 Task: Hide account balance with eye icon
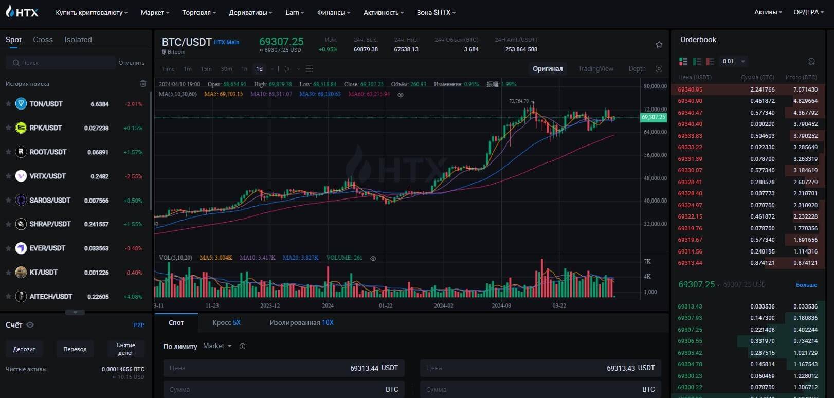[30, 325]
